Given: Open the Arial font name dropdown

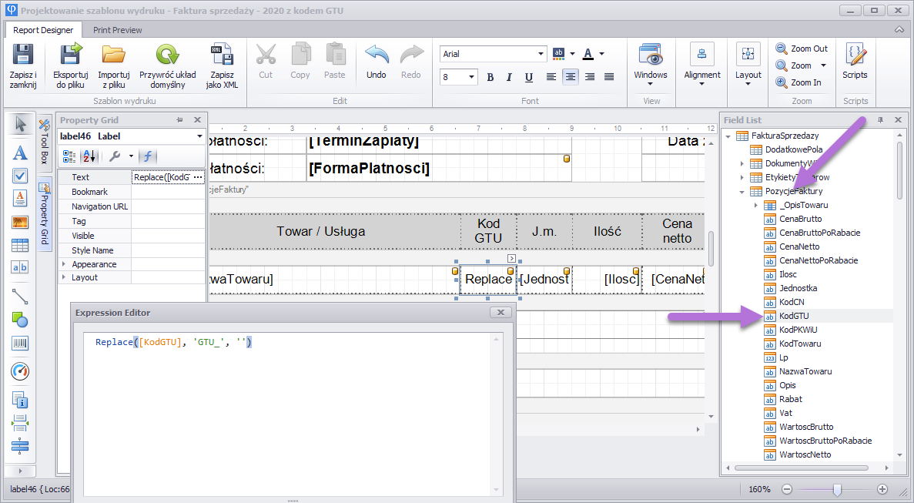Looking at the screenshot, I should coord(541,54).
